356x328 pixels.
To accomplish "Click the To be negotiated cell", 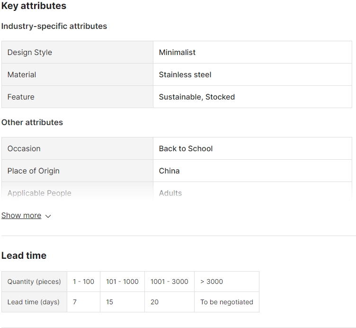I will 227,302.
